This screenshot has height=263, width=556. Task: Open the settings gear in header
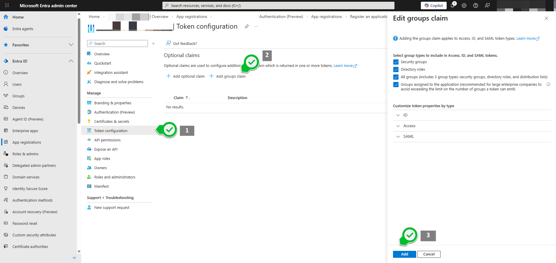pos(464,6)
